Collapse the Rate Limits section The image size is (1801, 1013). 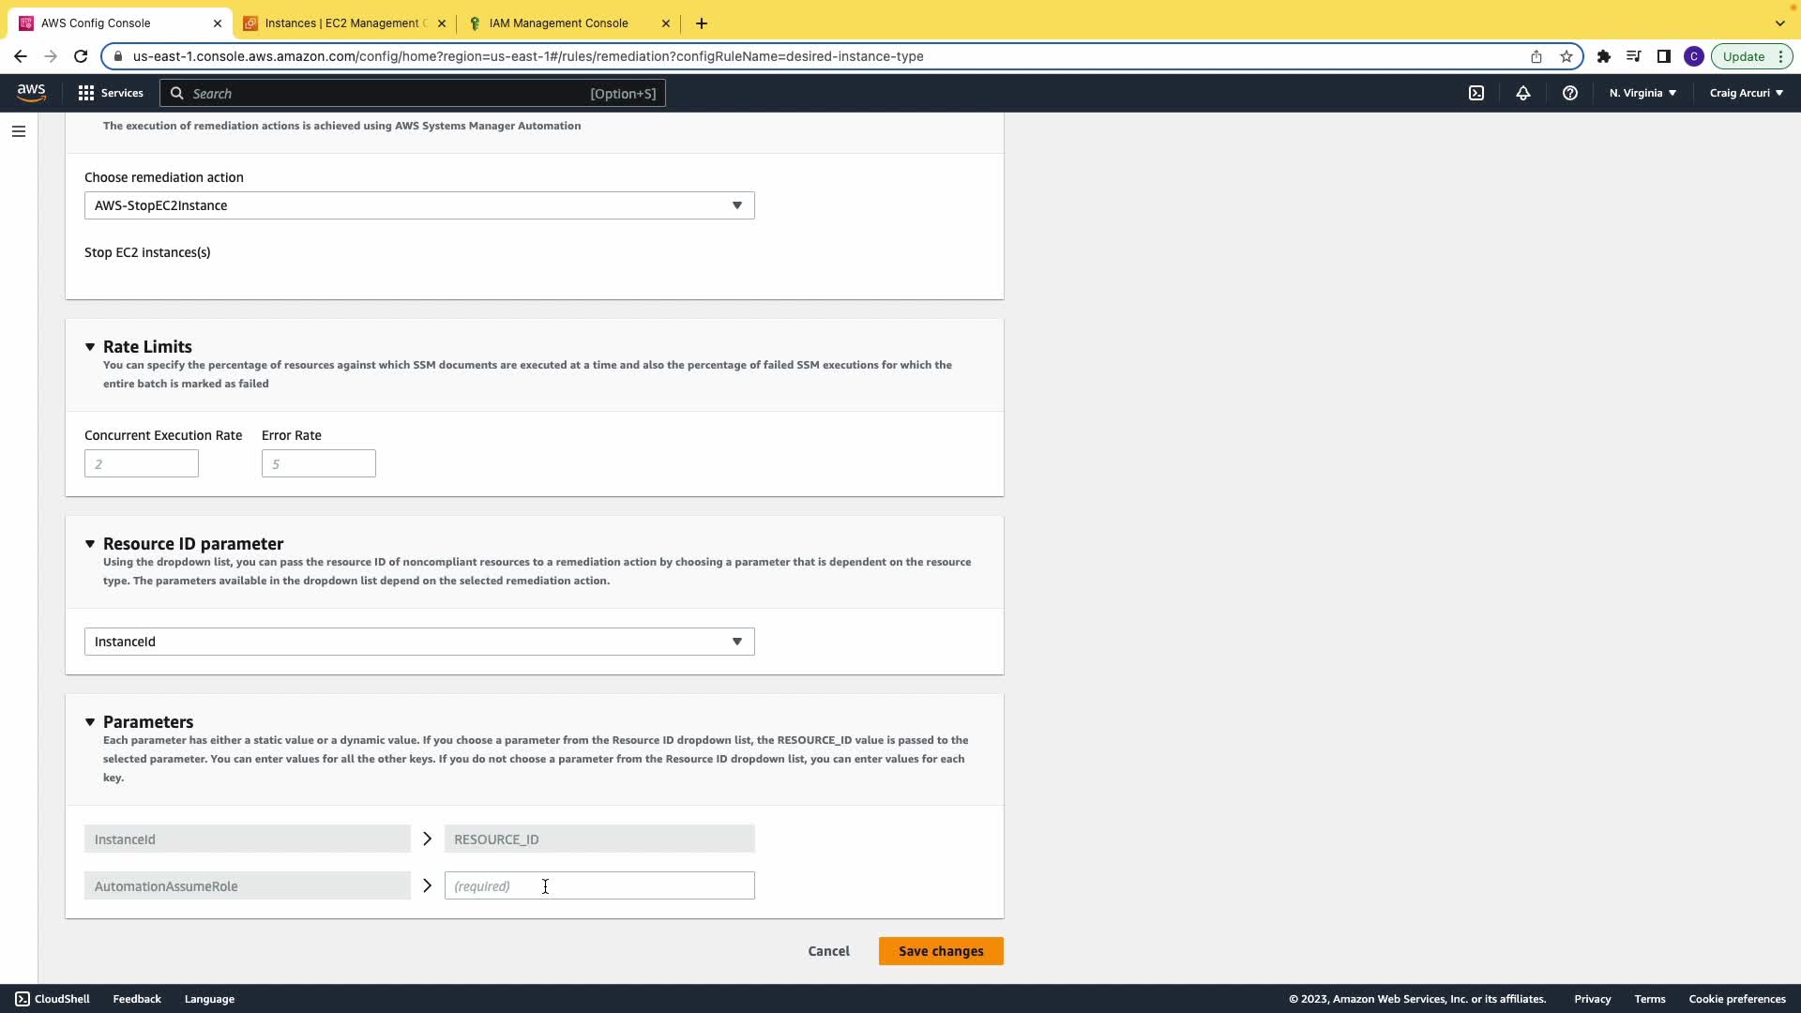click(90, 347)
